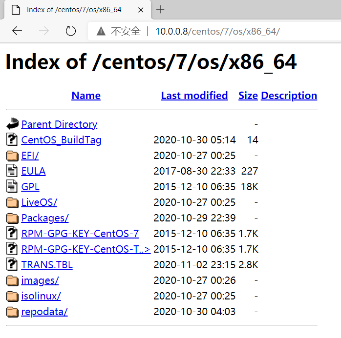This screenshot has height=338, width=341.
Task: Click the folder icon beside isolinux/
Action: pos(12,297)
